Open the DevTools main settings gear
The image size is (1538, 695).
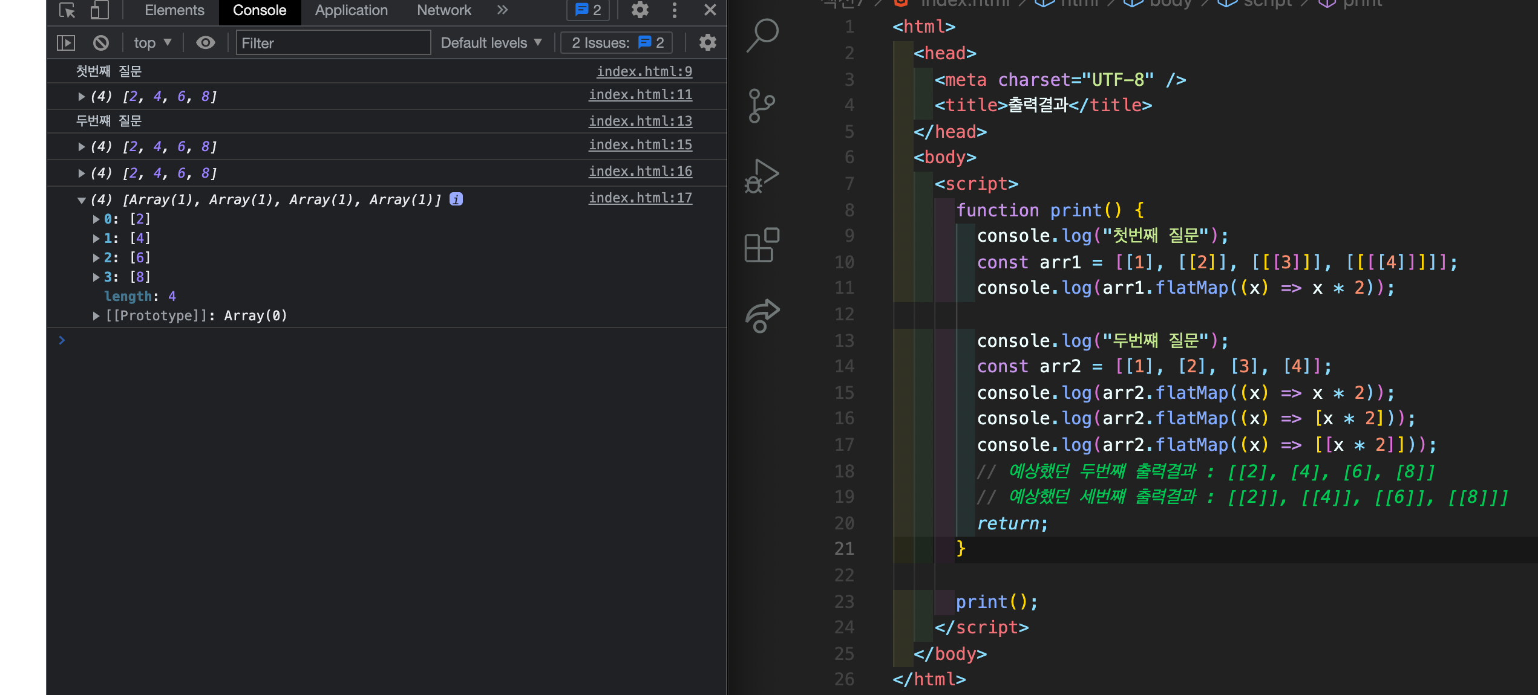coord(640,10)
